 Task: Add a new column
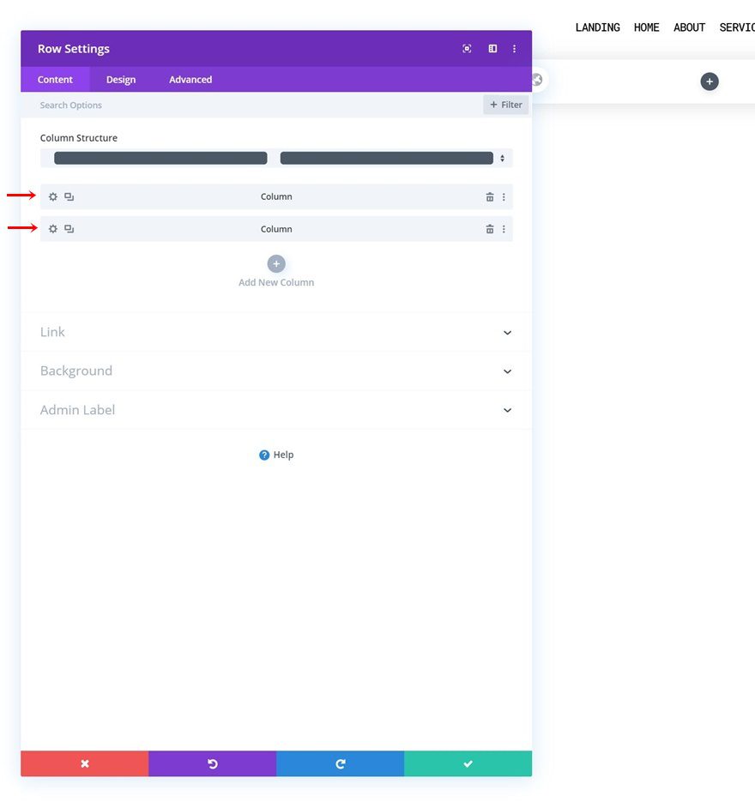276,263
